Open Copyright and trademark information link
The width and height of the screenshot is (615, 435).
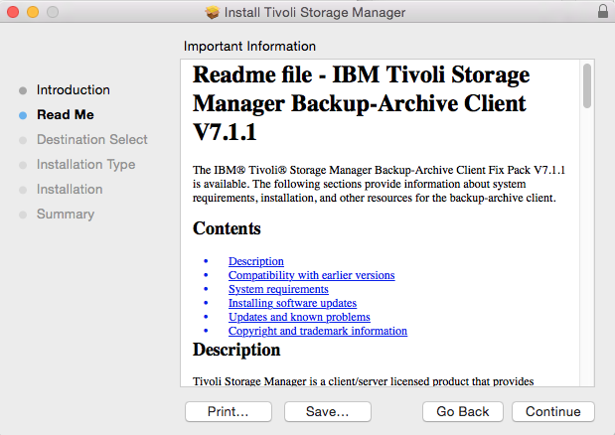pos(318,331)
